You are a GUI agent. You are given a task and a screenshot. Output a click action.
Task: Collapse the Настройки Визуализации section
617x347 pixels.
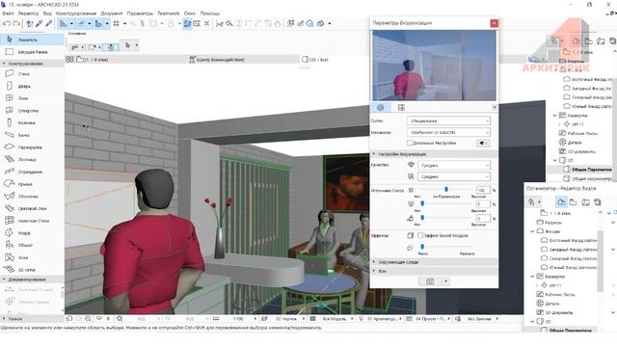click(x=374, y=154)
